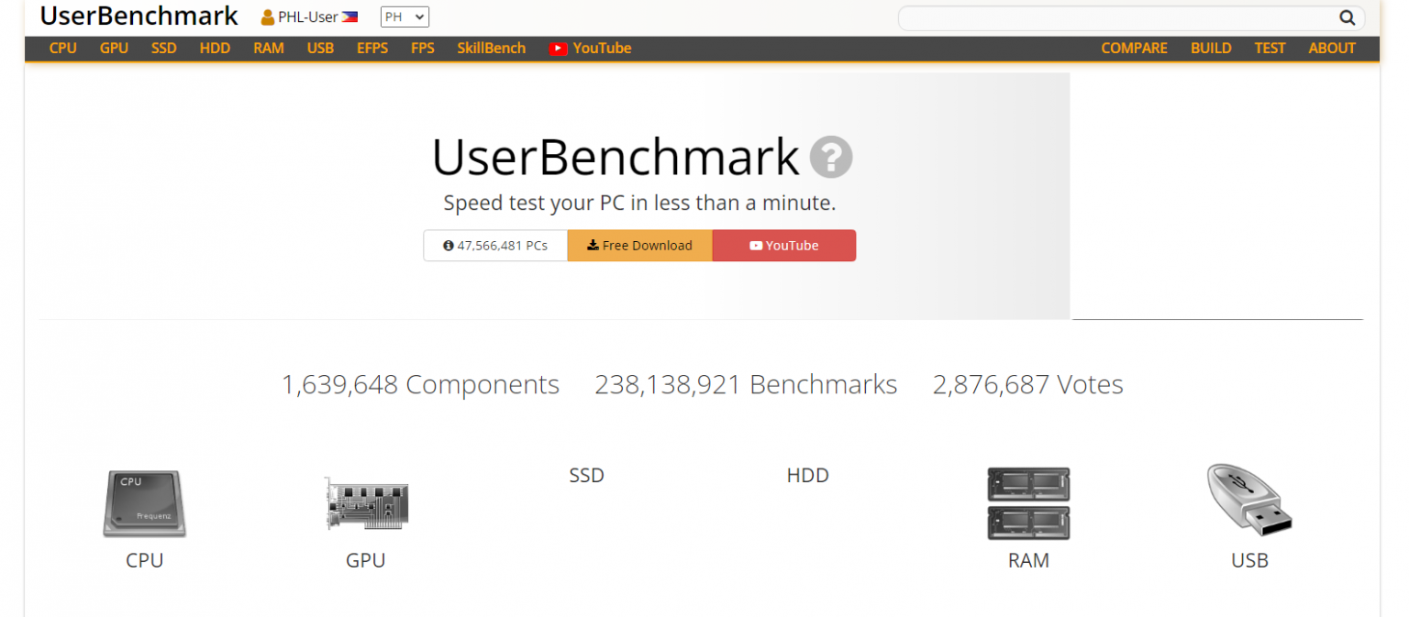The height and width of the screenshot is (617, 1409).
Task: Click the USB flash drive icon
Action: 1248,500
